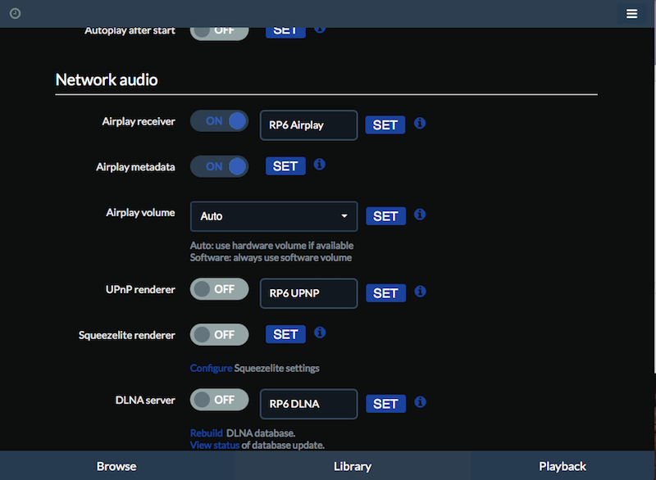Click SET for Airplay metadata
The width and height of the screenshot is (656, 480).
coord(285,166)
